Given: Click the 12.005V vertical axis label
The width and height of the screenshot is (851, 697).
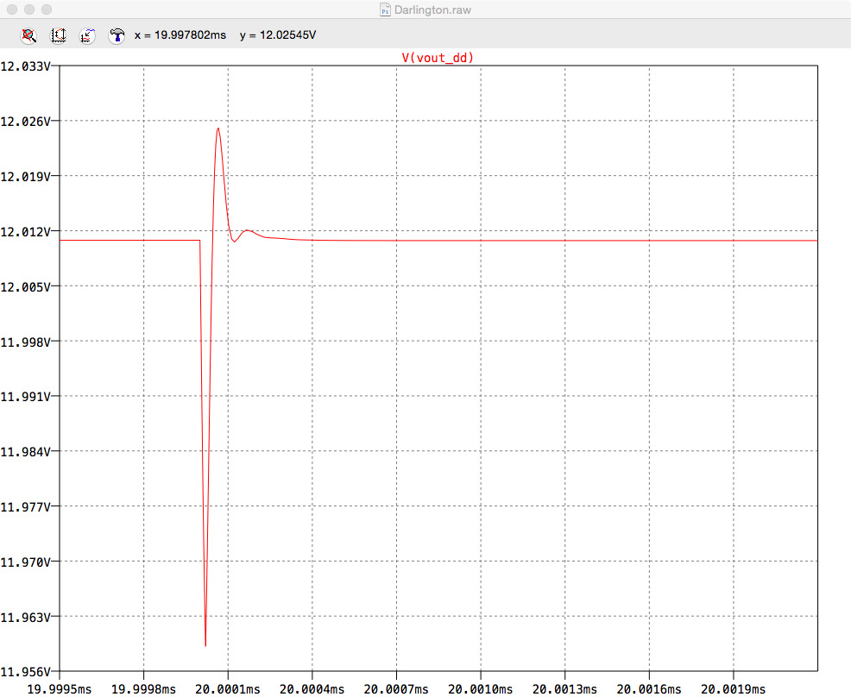Looking at the screenshot, I should (x=26, y=287).
